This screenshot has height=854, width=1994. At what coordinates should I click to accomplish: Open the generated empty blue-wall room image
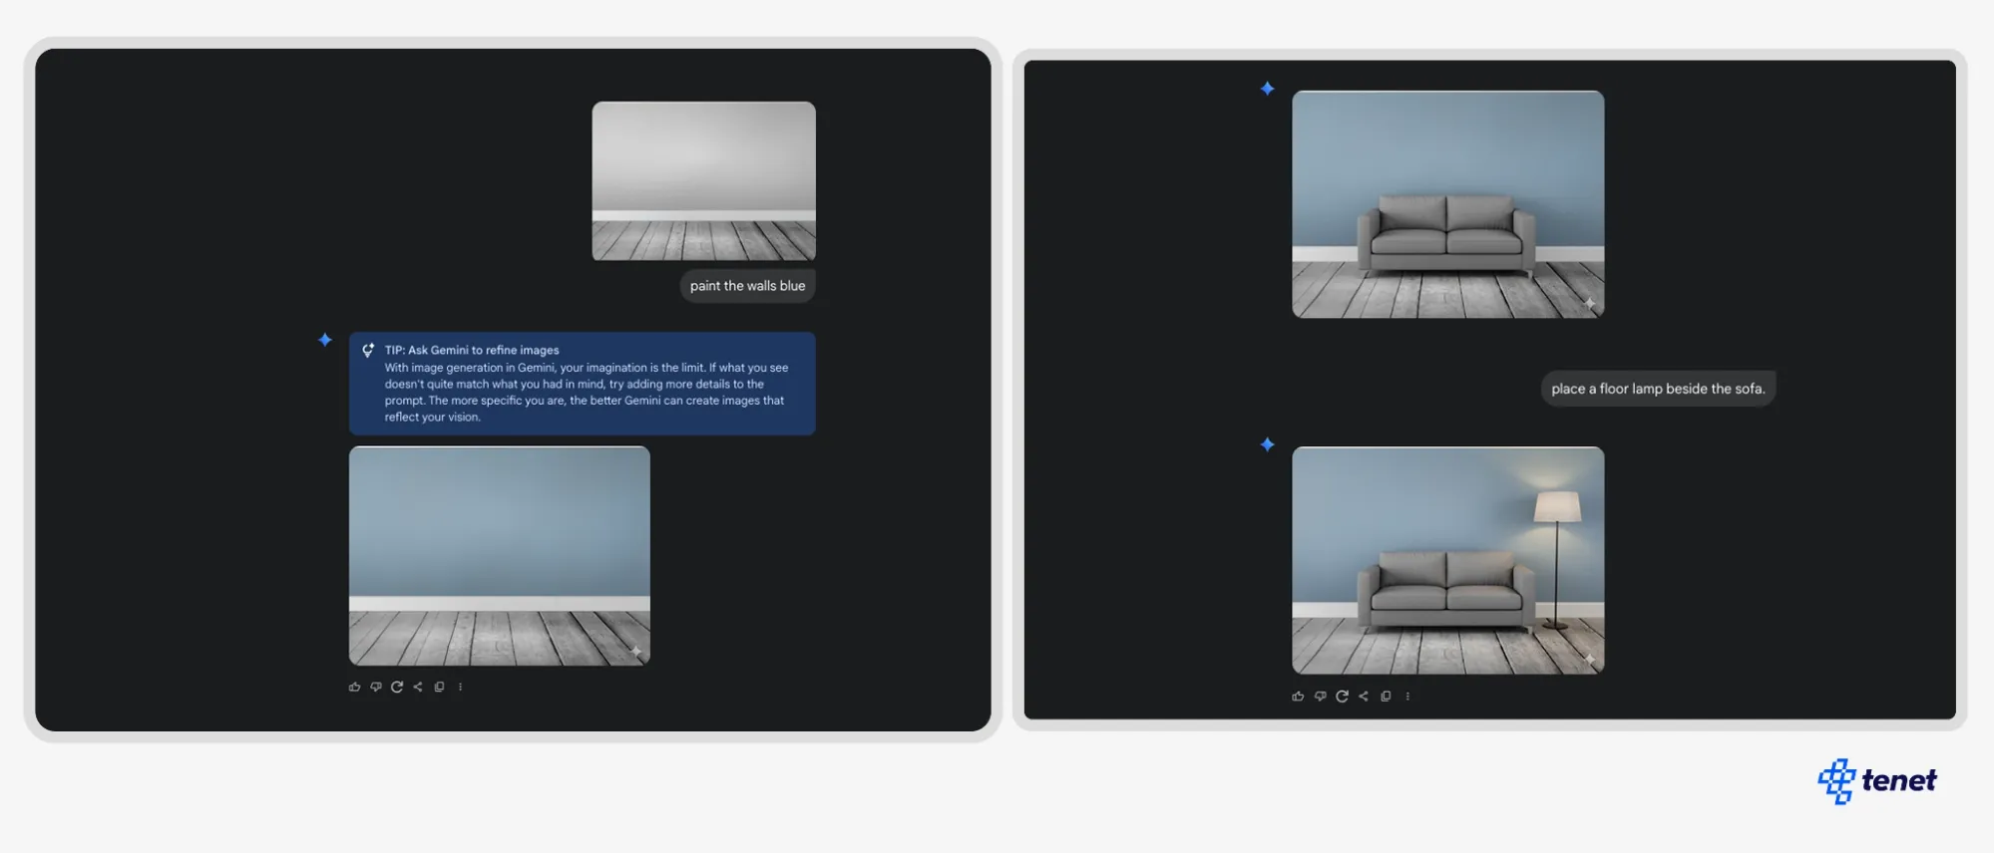click(x=499, y=555)
